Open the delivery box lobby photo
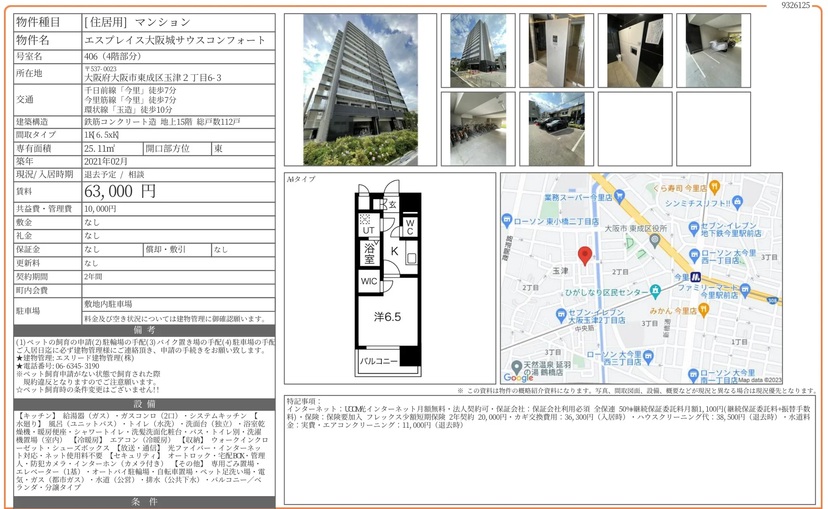Screen dimensions: 828x509 (635, 50)
